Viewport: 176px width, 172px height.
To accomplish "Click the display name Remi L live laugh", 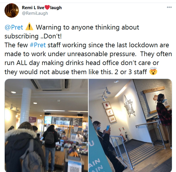I will click(42, 8).
